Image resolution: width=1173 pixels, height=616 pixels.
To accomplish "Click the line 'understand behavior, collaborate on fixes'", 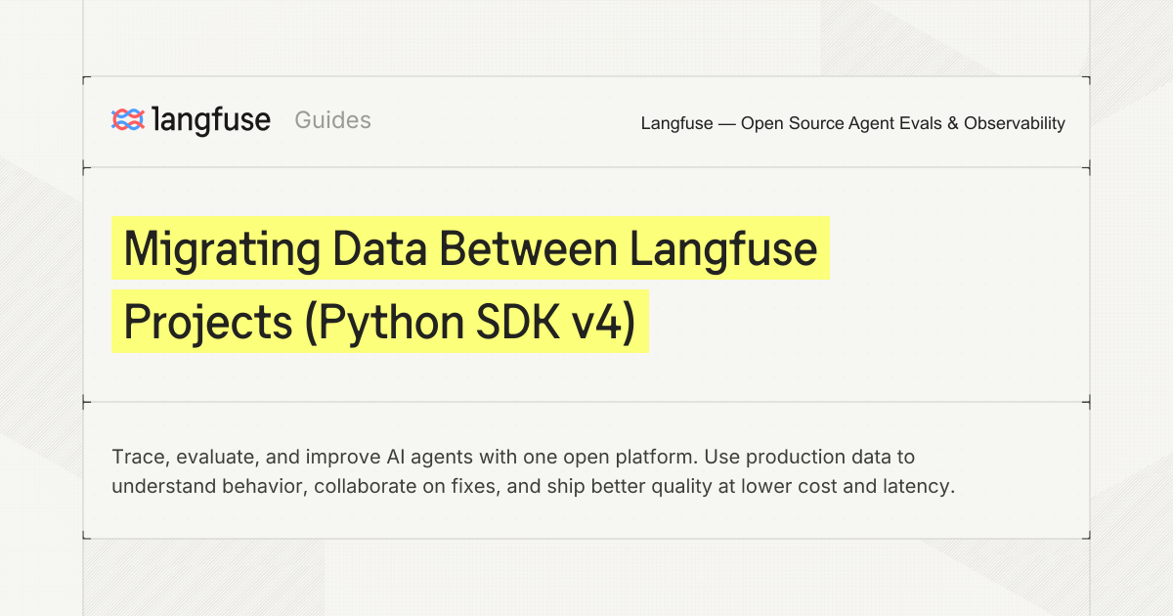I will (x=533, y=486).
